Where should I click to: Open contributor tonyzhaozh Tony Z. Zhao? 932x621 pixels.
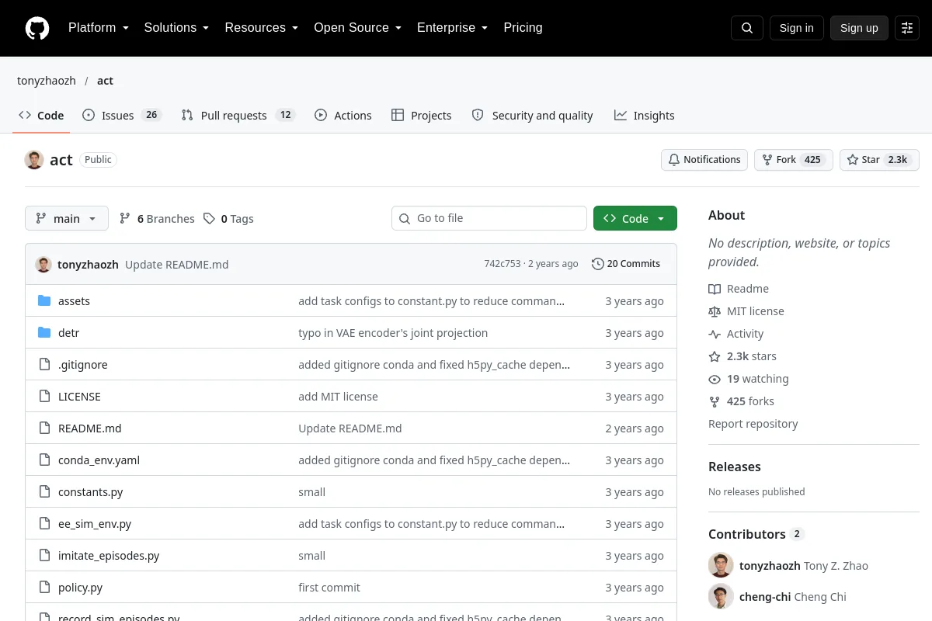[x=804, y=566]
